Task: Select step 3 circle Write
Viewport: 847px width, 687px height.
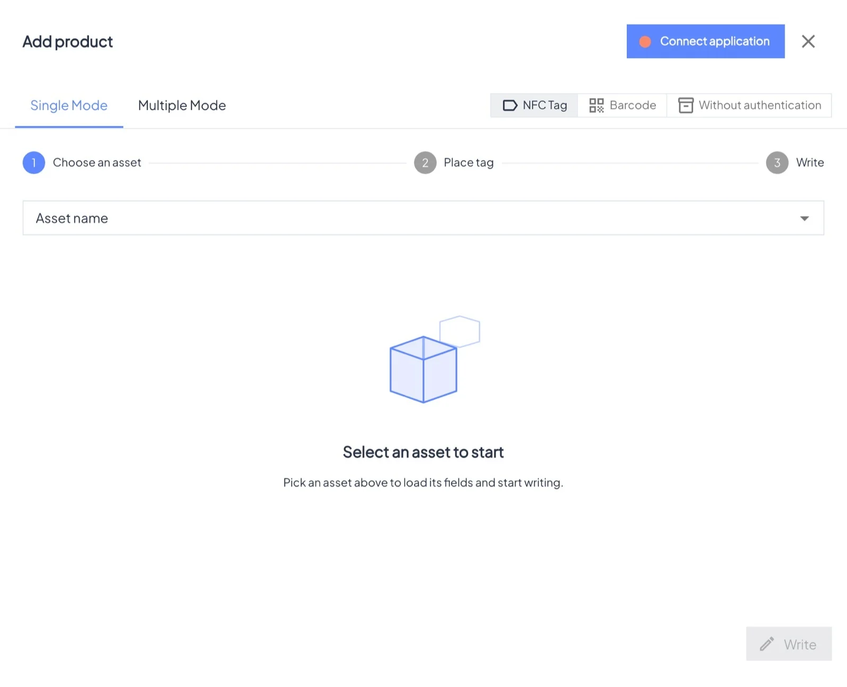Action: coord(777,163)
